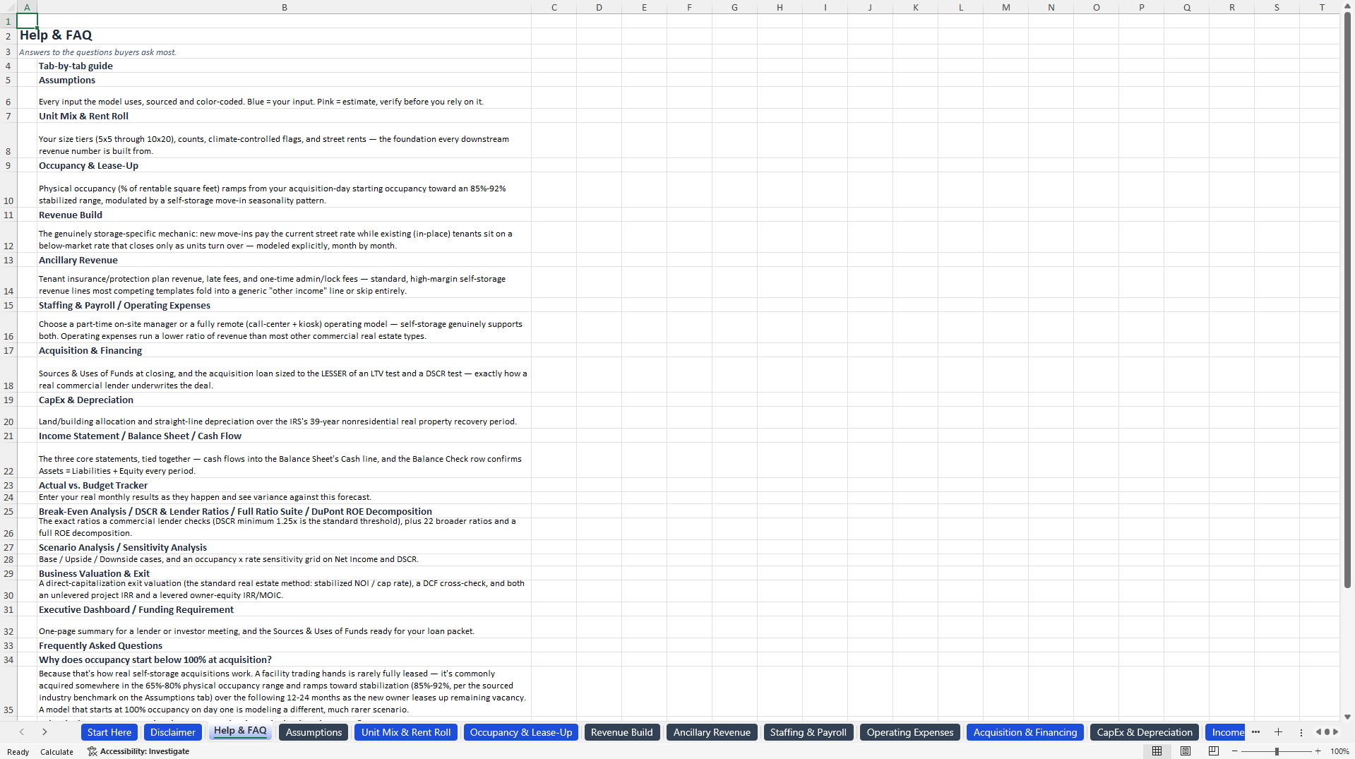
Task: Switch to Page Break Preview
Action: click(x=1214, y=751)
